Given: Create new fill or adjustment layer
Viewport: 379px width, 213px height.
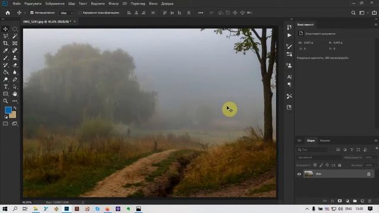Looking at the screenshot, I should point(348,201).
